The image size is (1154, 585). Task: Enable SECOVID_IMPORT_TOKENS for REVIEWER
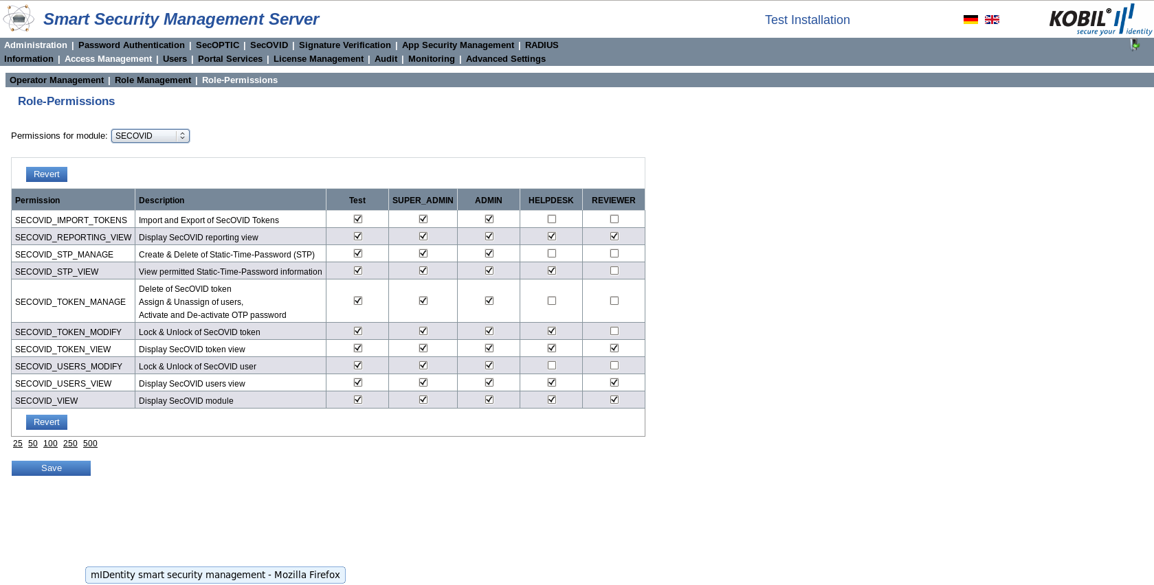tap(614, 219)
